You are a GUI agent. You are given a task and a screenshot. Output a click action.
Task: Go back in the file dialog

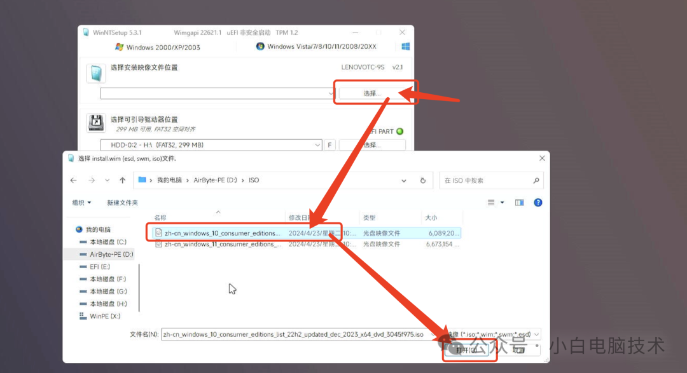[x=74, y=180]
